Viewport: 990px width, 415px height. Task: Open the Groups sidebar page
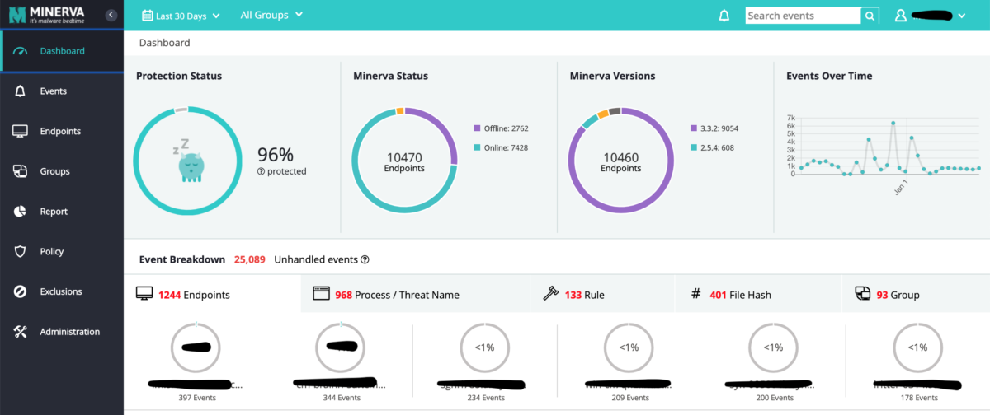(62, 171)
